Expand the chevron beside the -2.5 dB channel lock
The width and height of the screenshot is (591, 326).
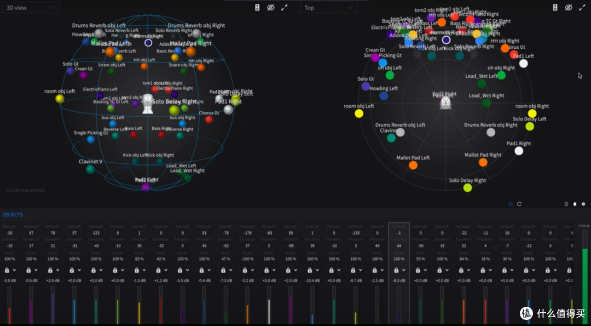[382, 271]
